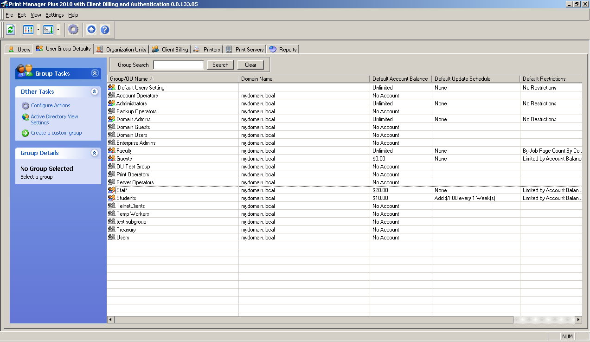
Task: Open the View menu
Action: click(36, 15)
